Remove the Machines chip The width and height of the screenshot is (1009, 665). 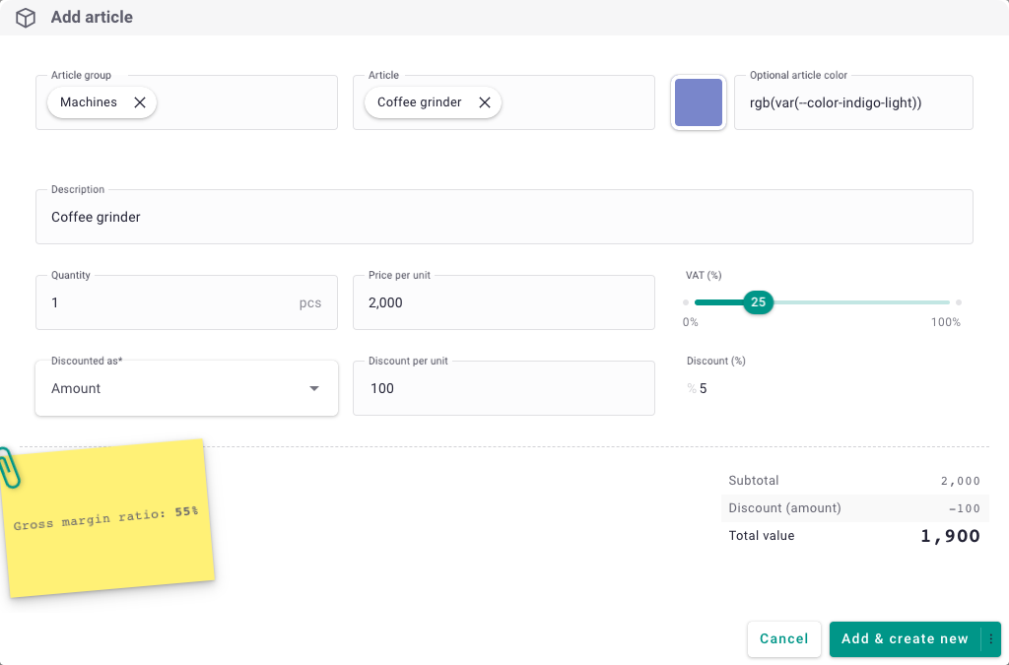pyautogui.click(x=139, y=102)
